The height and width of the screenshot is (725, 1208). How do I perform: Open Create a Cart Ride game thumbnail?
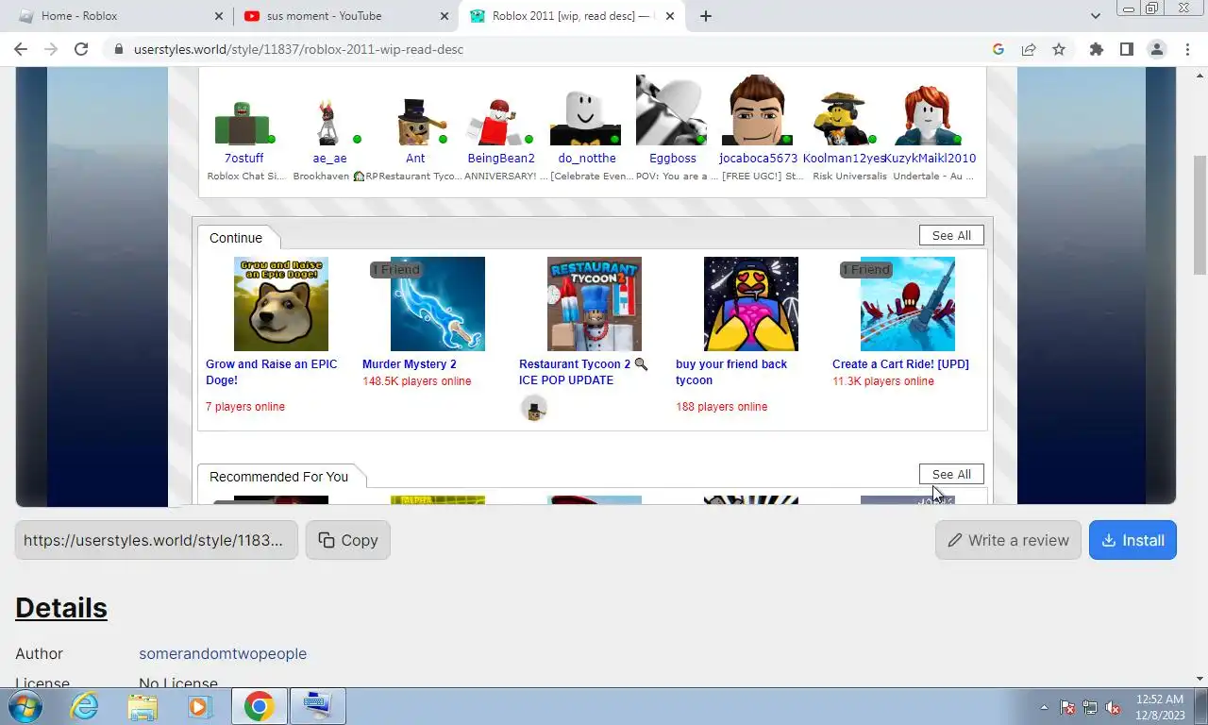pyautogui.click(x=908, y=304)
